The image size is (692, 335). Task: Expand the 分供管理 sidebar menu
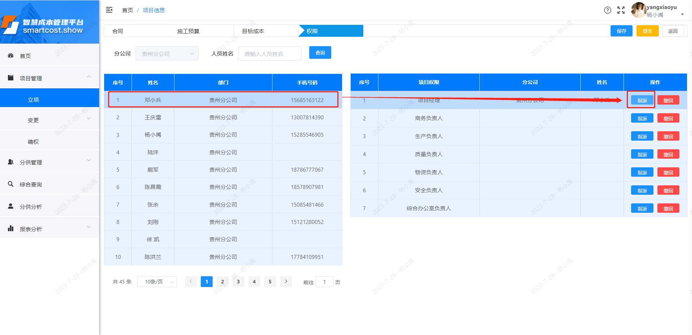click(x=49, y=162)
